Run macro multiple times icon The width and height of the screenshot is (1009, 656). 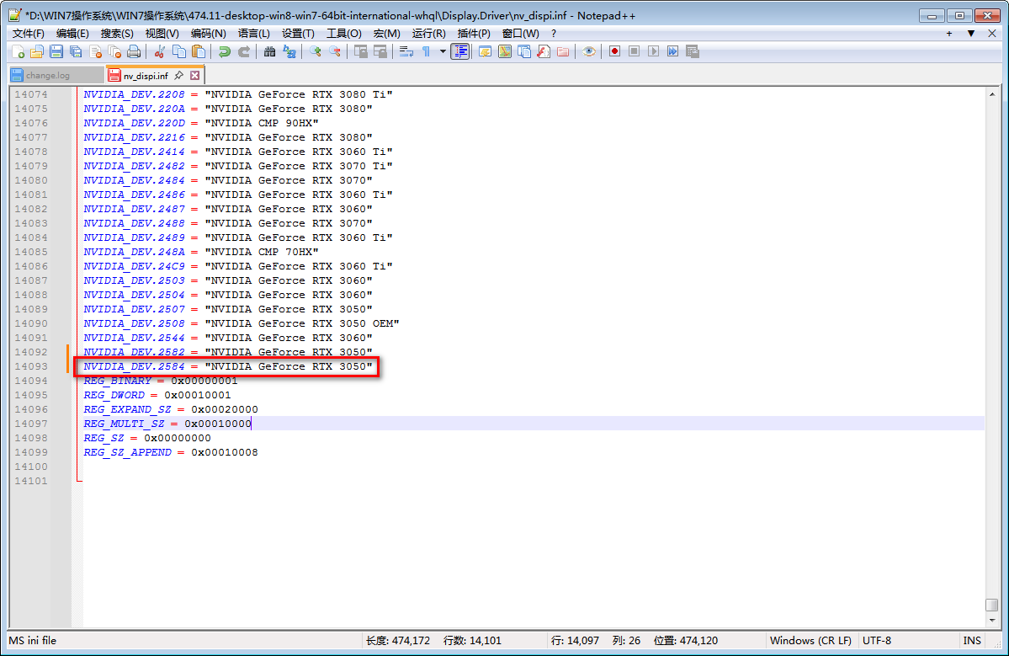(x=672, y=51)
